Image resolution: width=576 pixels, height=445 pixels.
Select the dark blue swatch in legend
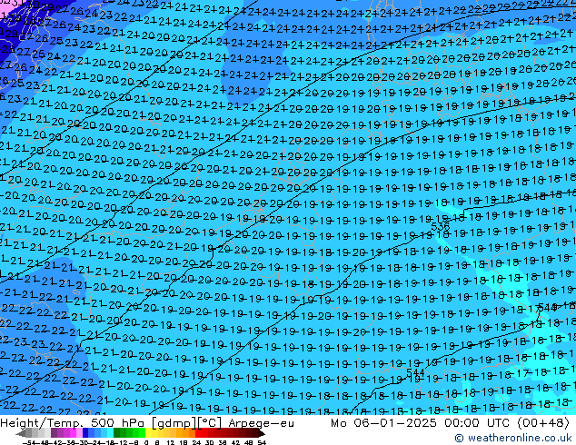coord(85,432)
